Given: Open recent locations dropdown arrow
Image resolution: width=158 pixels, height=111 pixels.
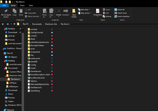Looking at the screenshot, I should (x=11, y=24).
